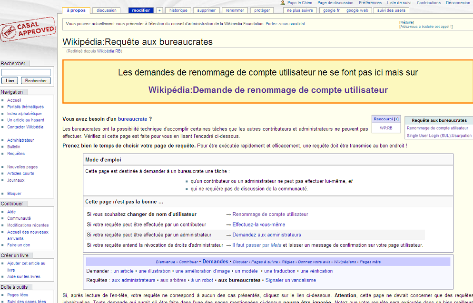This screenshot has height=303, width=473.
Task: Log out with the Déconnexion link
Action: pos(458,3)
